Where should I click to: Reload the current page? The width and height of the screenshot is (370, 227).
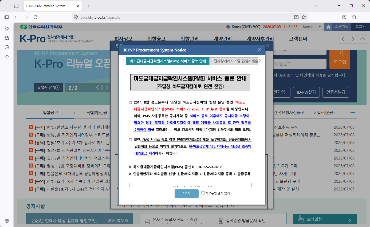(36, 17)
